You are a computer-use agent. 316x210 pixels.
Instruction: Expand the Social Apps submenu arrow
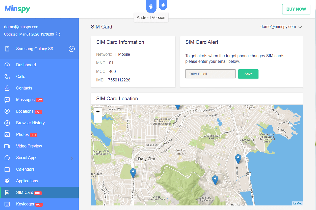[72, 158]
